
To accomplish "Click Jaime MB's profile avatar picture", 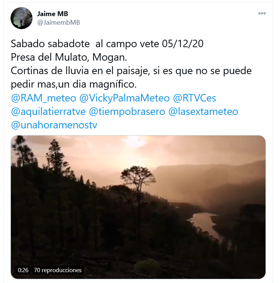I will pos(21,18).
